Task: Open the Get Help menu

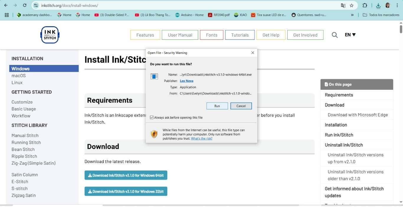Action: pos(271,35)
